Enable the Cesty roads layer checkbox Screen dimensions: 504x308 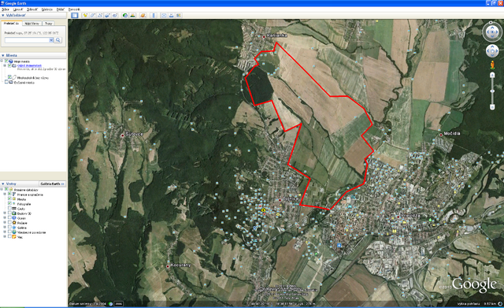coord(9,208)
